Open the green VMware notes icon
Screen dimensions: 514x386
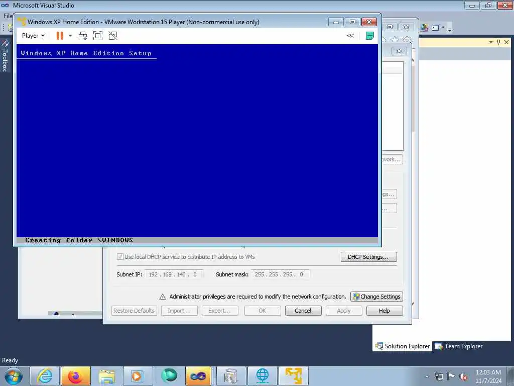370,36
